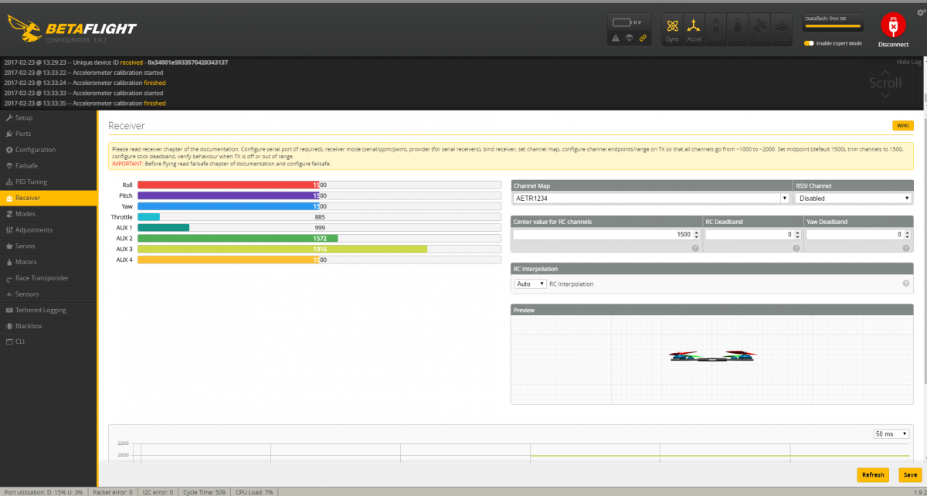Viewport: 927px width, 496px height.
Task: Go to the PID Tuning tab
Action: [31, 182]
